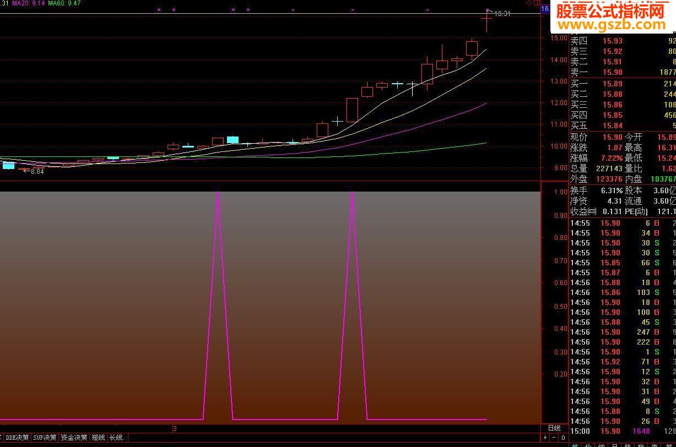The image size is (676, 447).
Task: Click the 总量 227143 value
Action: coord(608,168)
